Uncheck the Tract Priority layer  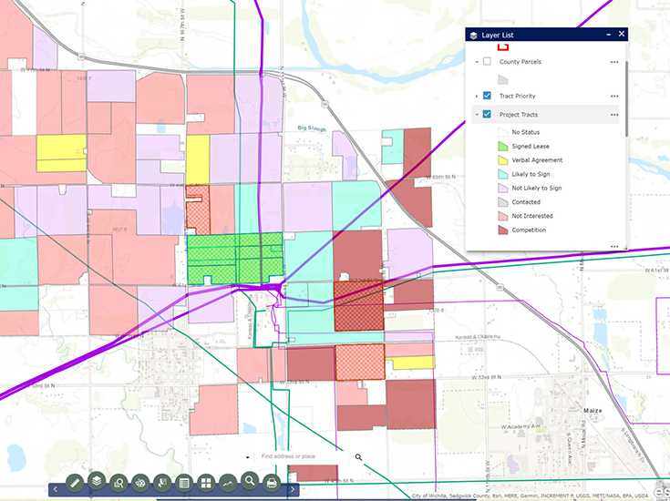[x=487, y=96]
